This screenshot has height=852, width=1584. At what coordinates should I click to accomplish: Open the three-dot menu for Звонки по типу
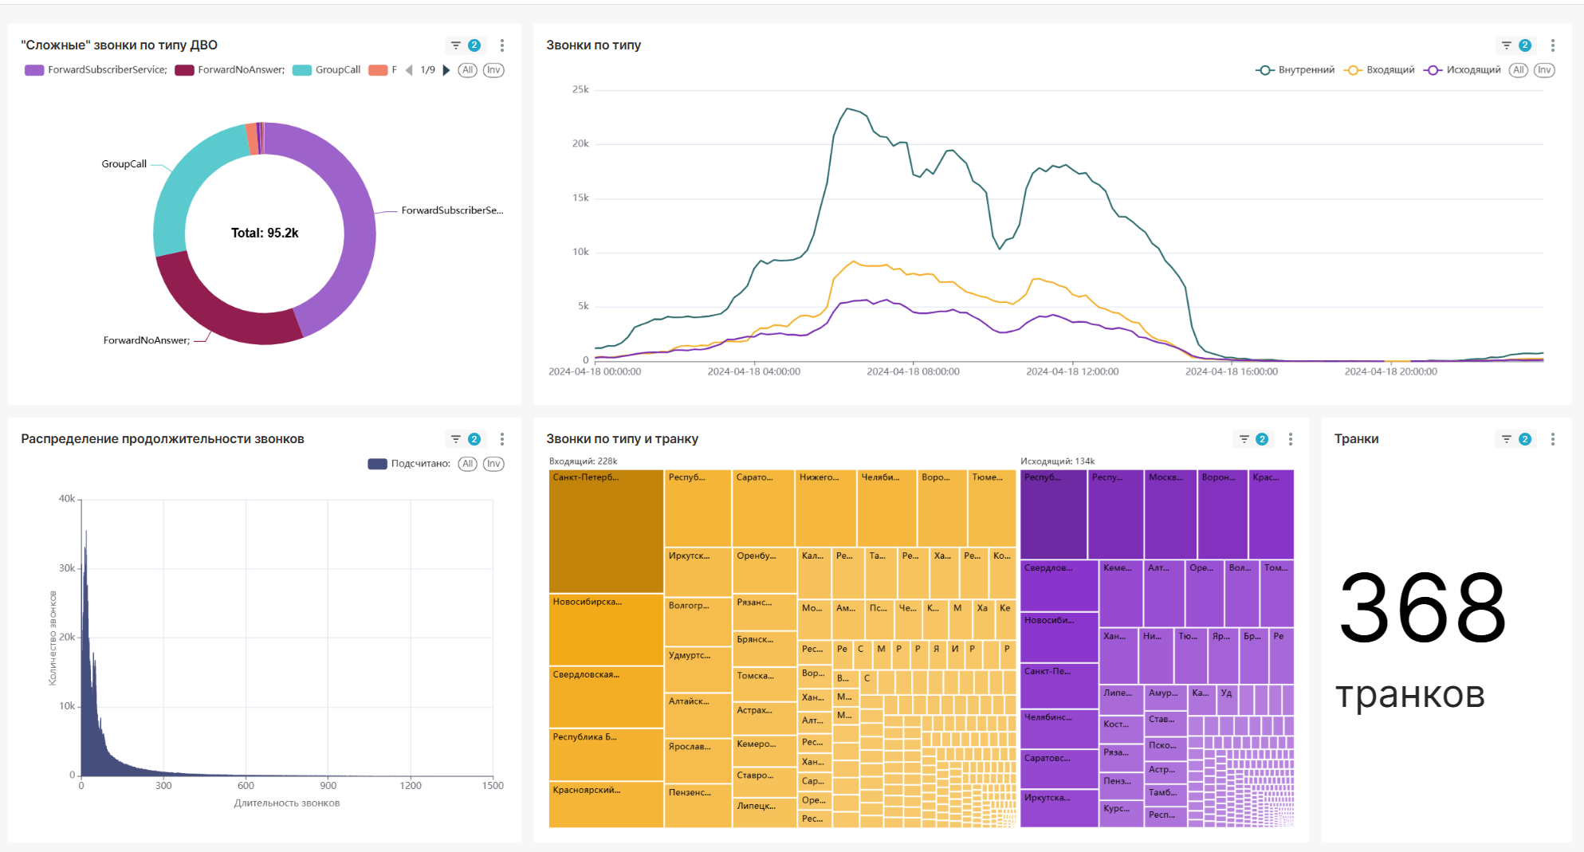click(x=1553, y=45)
